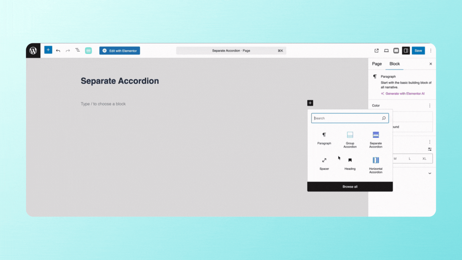Toggle the Settings sidebar panel
The height and width of the screenshot is (260, 462).
406,51
